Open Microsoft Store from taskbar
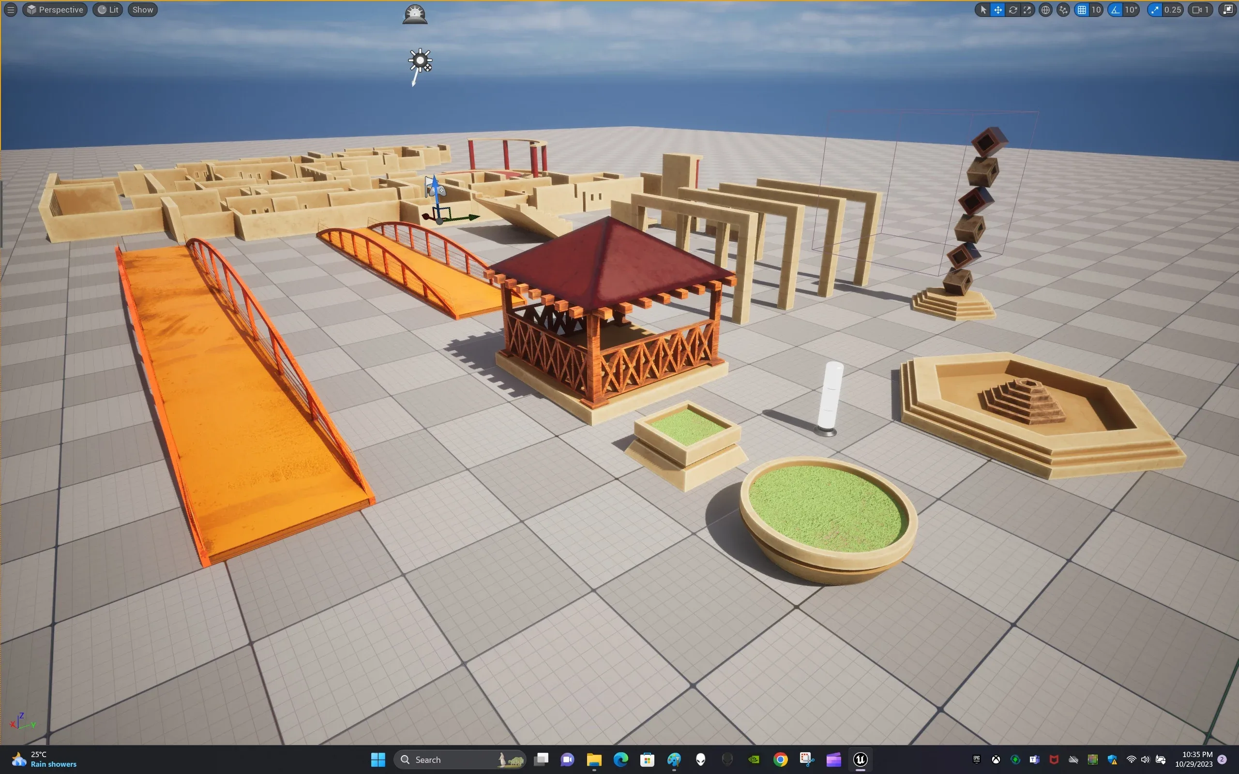Viewport: 1239px width, 774px height. pyautogui.click(x=647, y=759)
